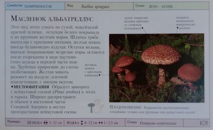Click the stem height value 4–12 см
The height and width of the screenshot is (130, 213).
(x=91, y=123)
